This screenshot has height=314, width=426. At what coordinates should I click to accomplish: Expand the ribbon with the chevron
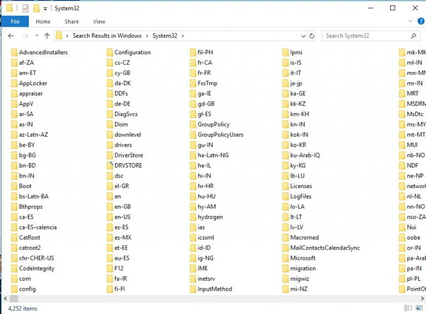[x=410, y=21]
